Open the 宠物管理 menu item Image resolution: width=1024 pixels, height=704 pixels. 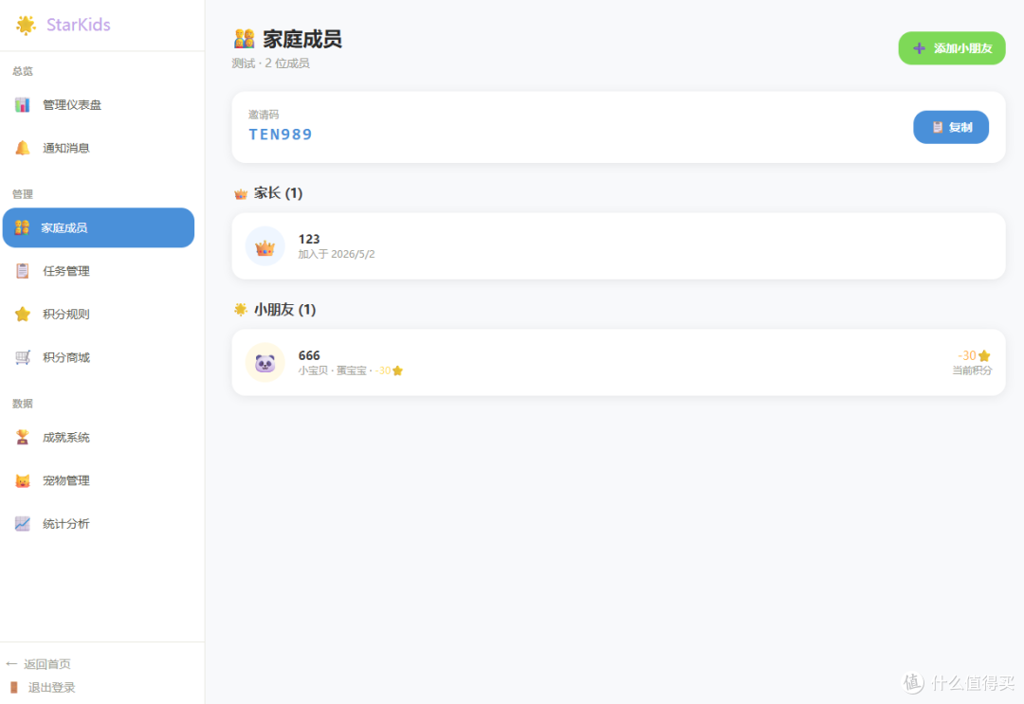[98, 480]
